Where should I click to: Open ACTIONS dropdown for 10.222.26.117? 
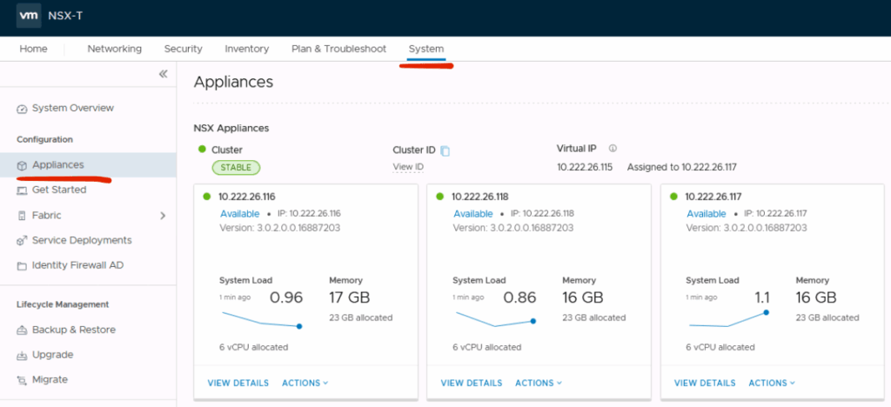tap(773, 384)
